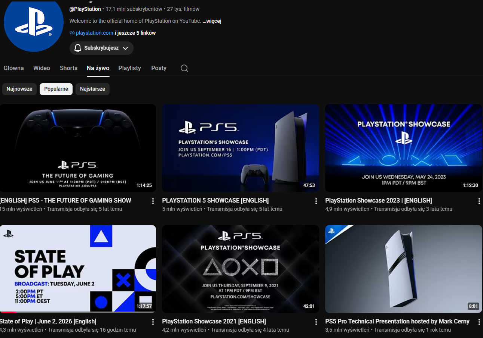Click the '17,1 mln subskrybentów' text
This screenshot has width=483, height=338.
134,9
